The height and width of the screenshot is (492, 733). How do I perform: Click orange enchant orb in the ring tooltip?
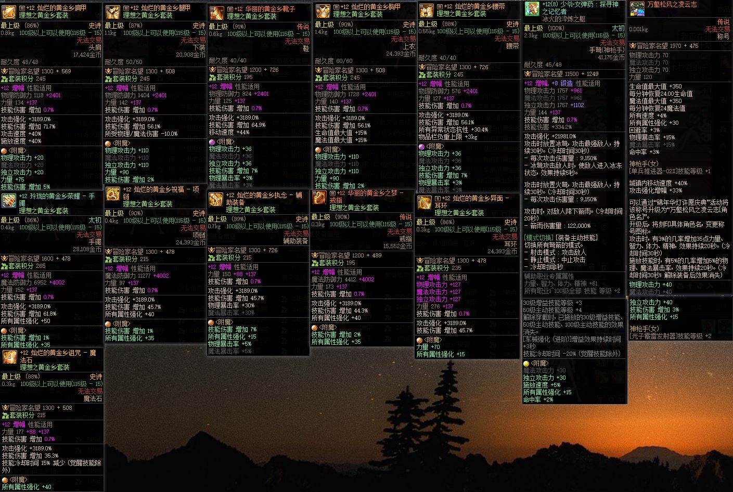(315, 328)
